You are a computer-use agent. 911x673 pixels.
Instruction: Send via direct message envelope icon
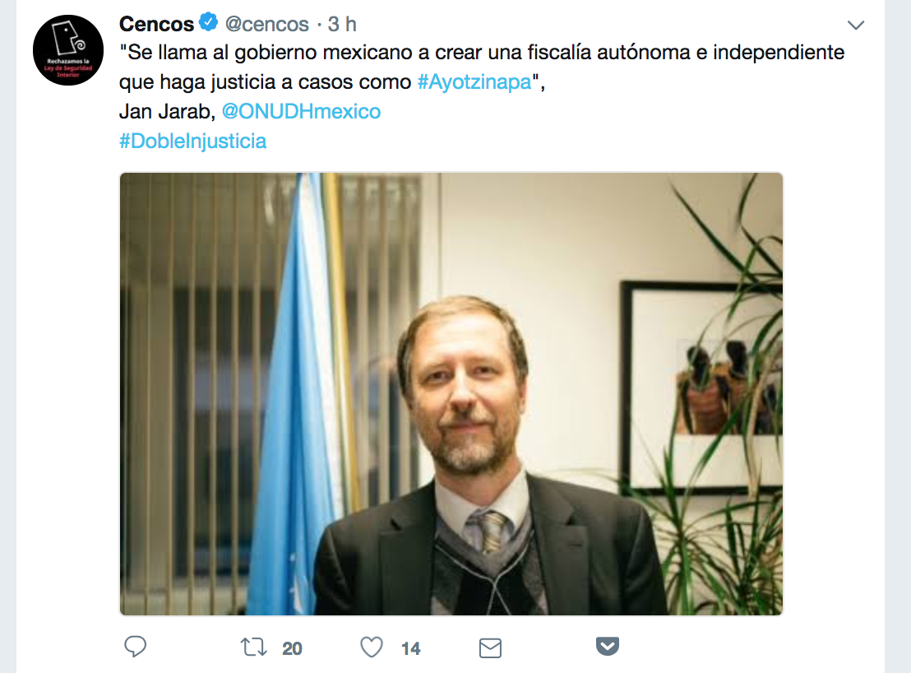[x=490, y=648]
